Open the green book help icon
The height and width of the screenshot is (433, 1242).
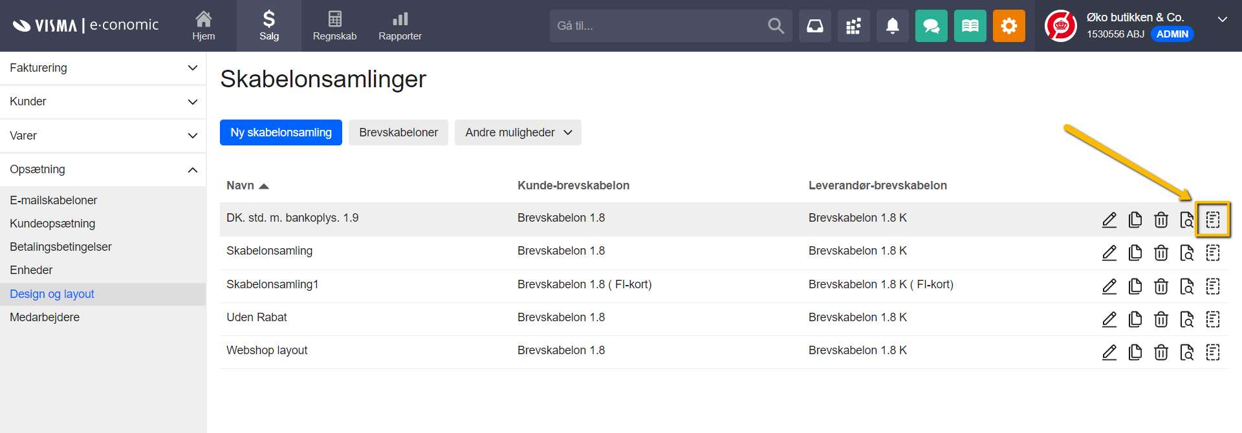coord(970,26)
